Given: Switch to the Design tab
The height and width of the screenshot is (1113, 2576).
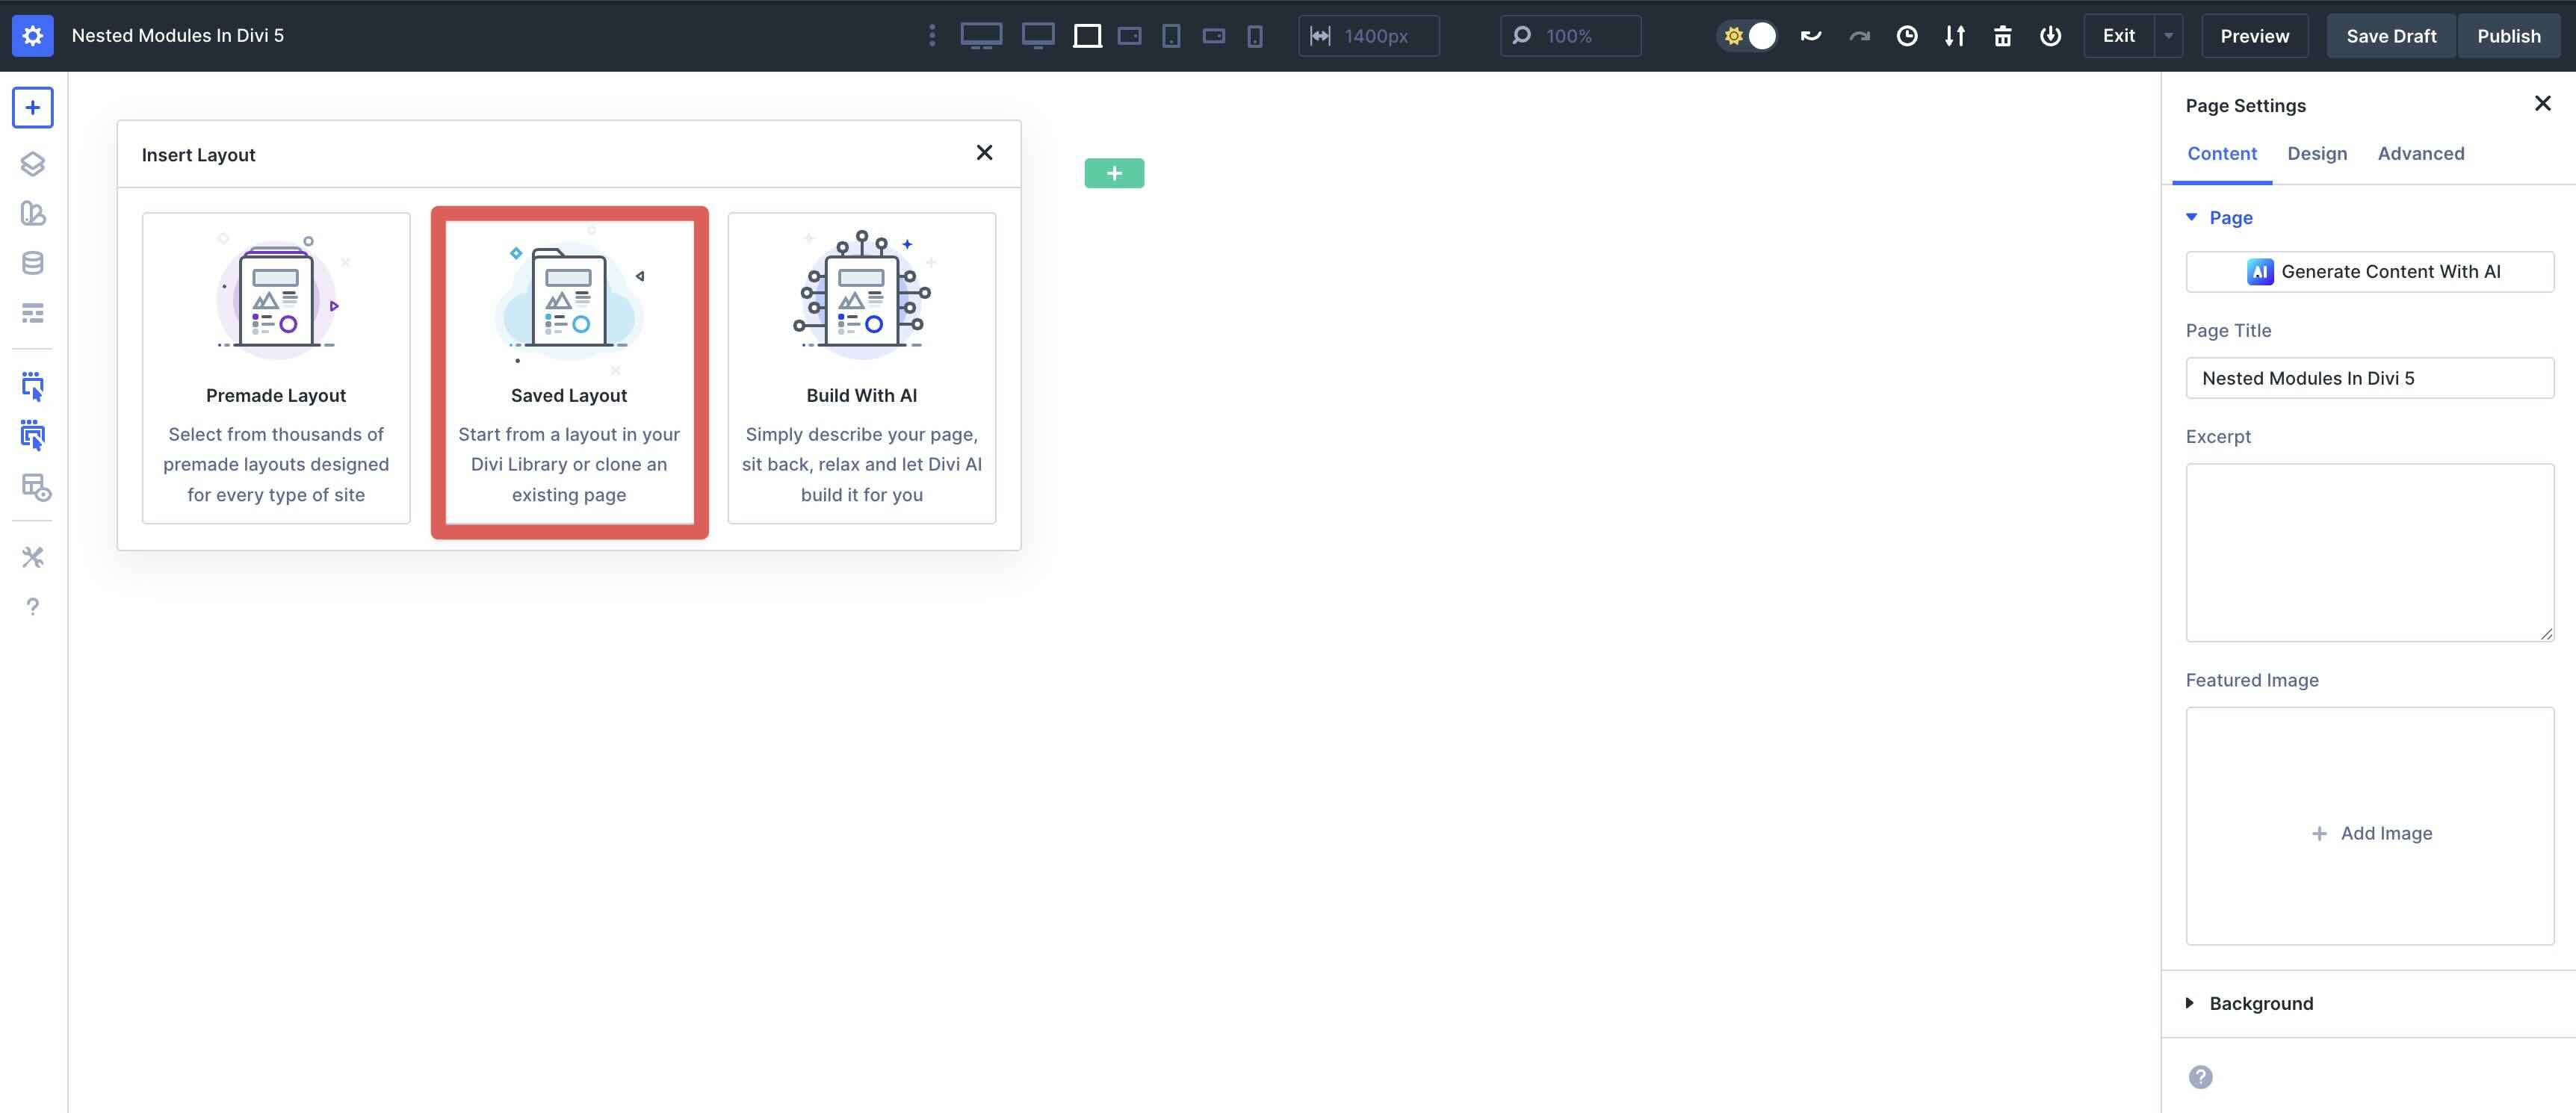Looking at the screenshot, I should pyautogui.click(x=2317, y=153).
